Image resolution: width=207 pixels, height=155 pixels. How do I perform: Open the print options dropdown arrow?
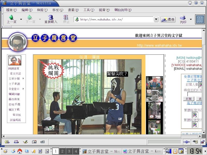pyautogui.click(x=191, y=19)
